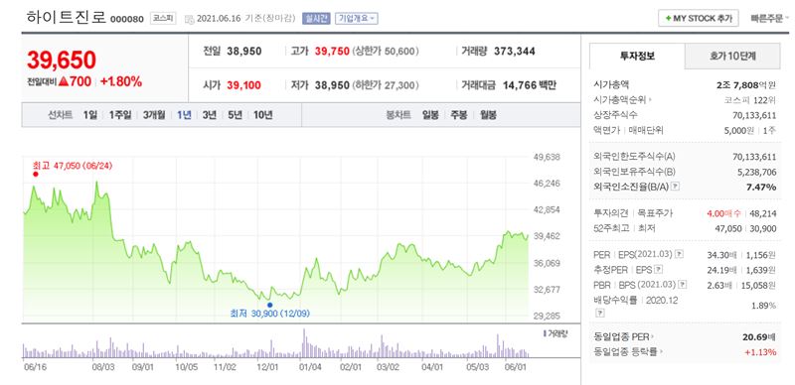
Task: Select the 1주일 line chart period
Action: (x=119, y=115)
